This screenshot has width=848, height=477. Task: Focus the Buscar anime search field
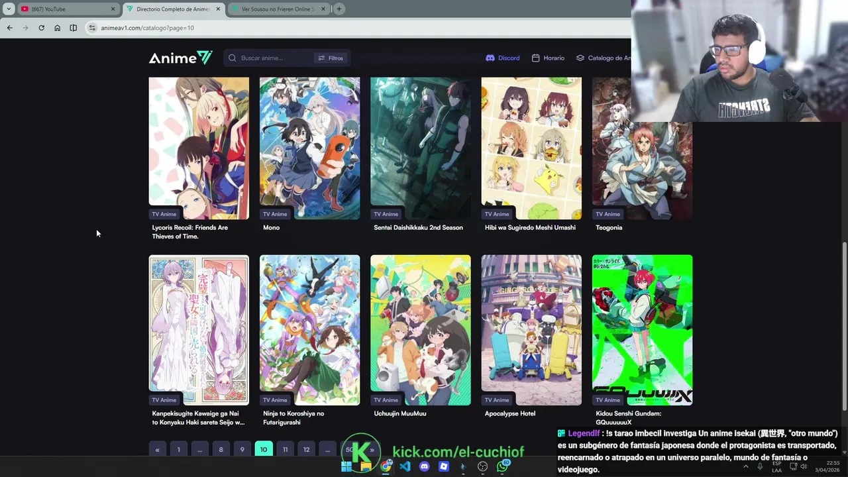(x=275, y=58)
